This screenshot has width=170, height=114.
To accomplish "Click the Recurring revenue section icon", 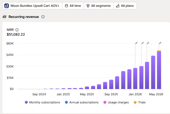I will pos(5,17).
